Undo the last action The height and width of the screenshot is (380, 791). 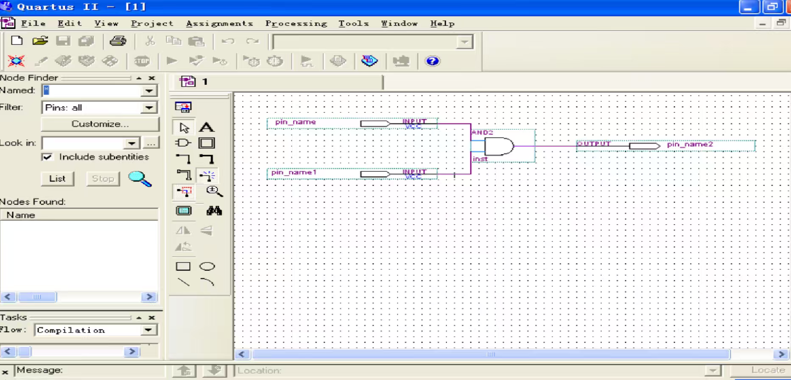[x=228, y=41]
